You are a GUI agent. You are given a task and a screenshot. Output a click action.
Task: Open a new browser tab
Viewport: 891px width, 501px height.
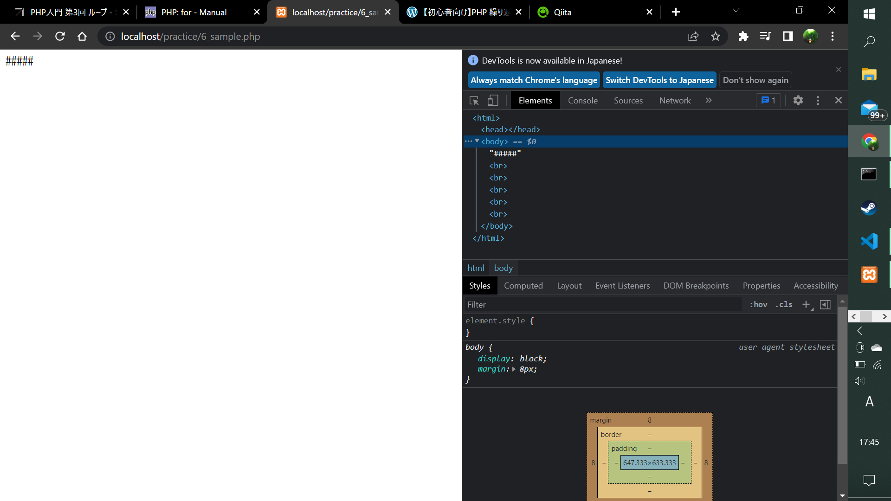pos(676,12)
